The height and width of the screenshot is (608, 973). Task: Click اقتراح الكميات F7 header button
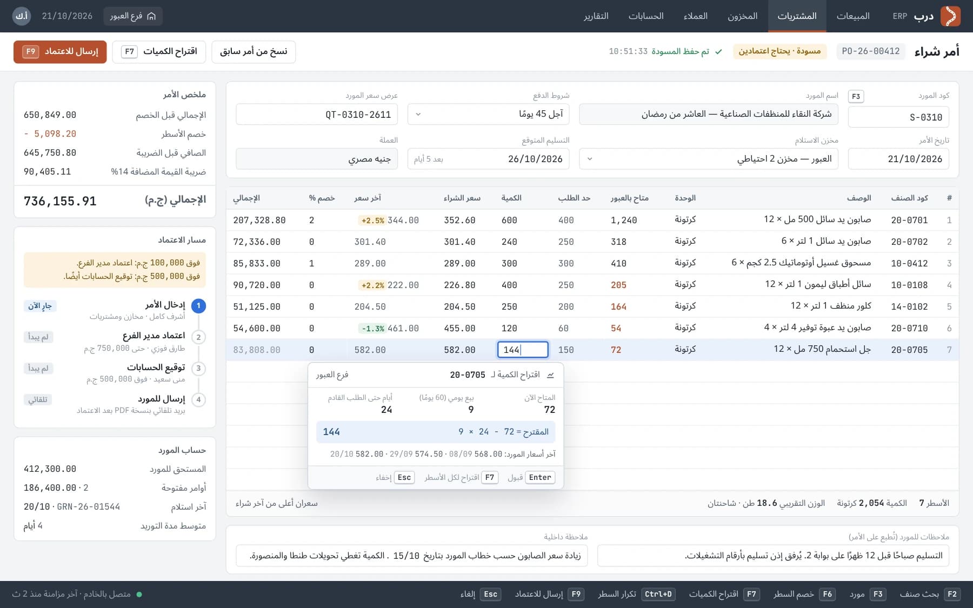point(159,52)
